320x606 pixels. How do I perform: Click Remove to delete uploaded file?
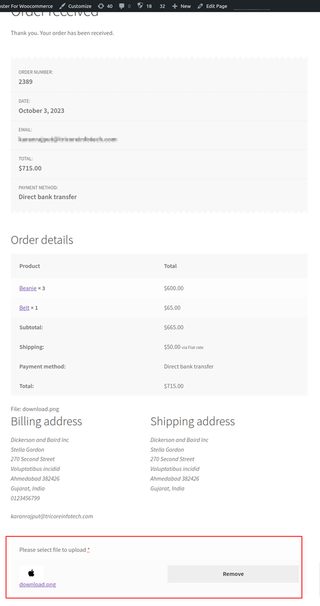(233, 574)
